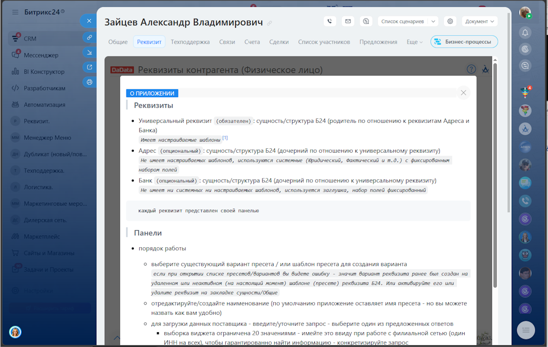Print page with blue printer icon
This screenshot has width=548, height=347.
click(89, 82)
